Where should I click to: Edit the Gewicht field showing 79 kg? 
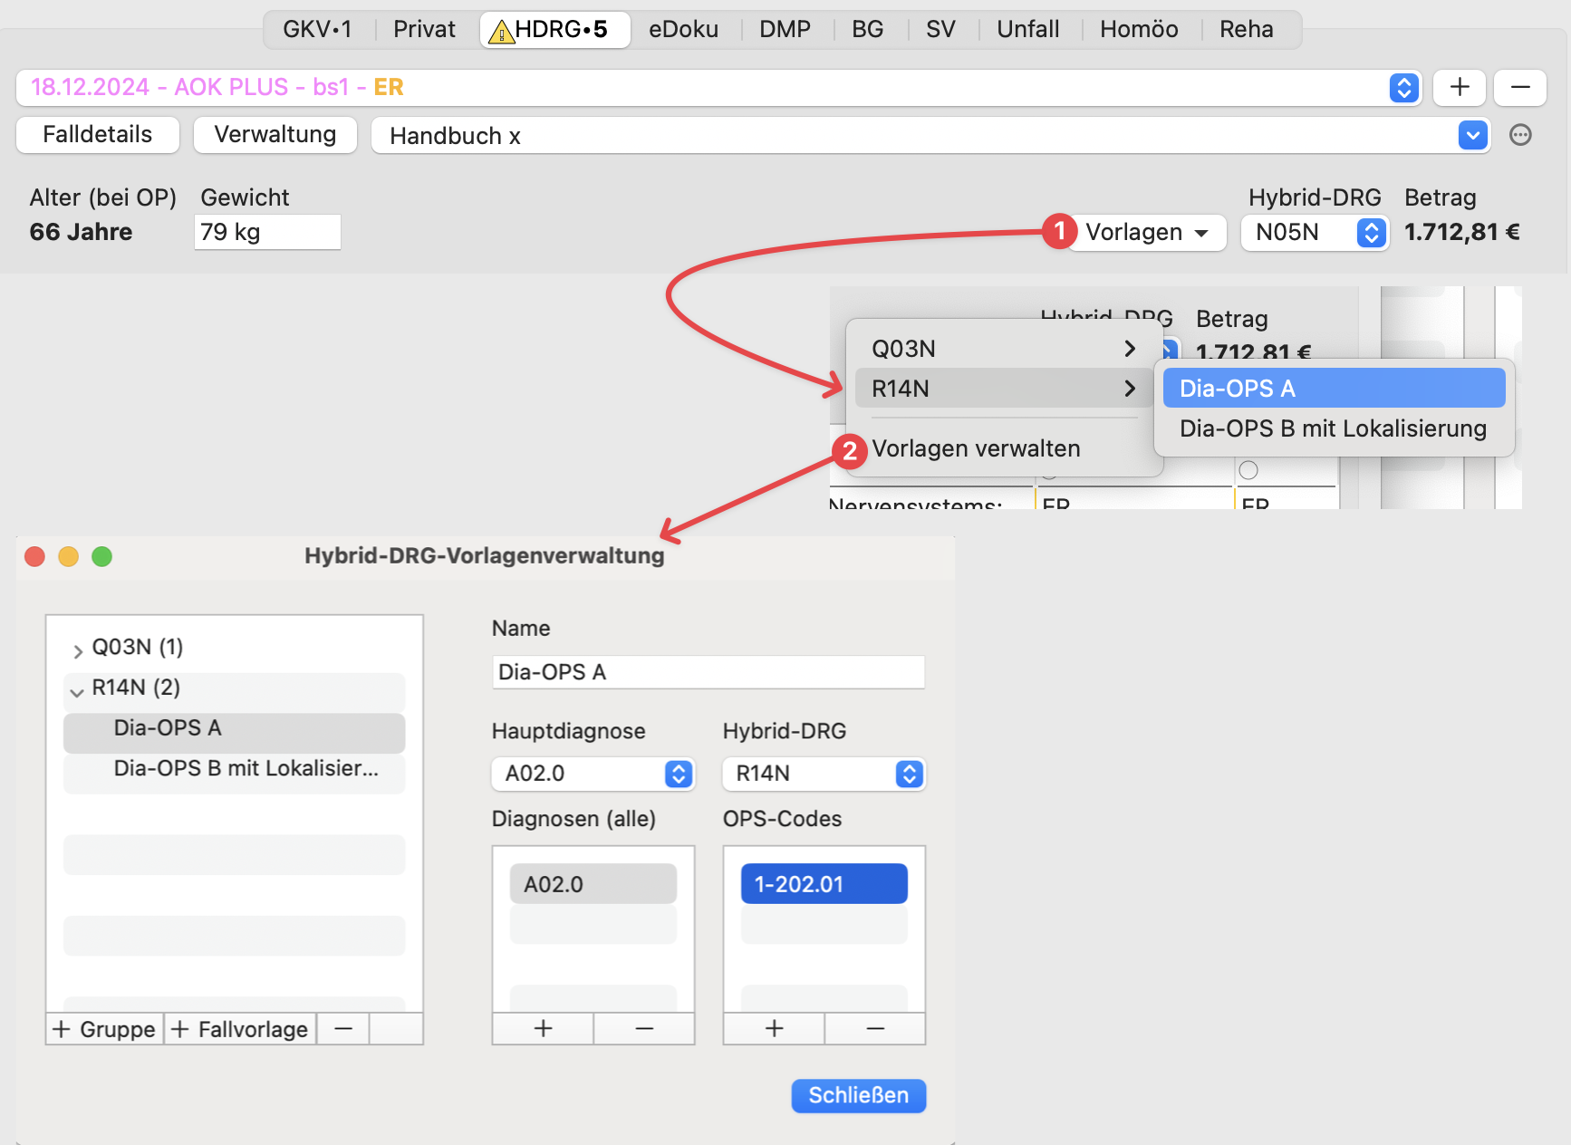[267, 232]
